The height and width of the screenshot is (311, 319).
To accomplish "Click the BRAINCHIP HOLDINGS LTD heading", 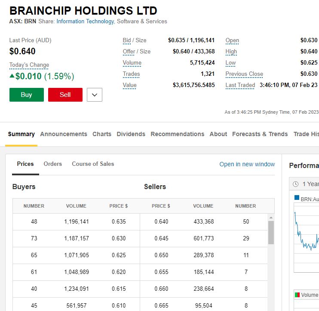I will pos(83,11).
